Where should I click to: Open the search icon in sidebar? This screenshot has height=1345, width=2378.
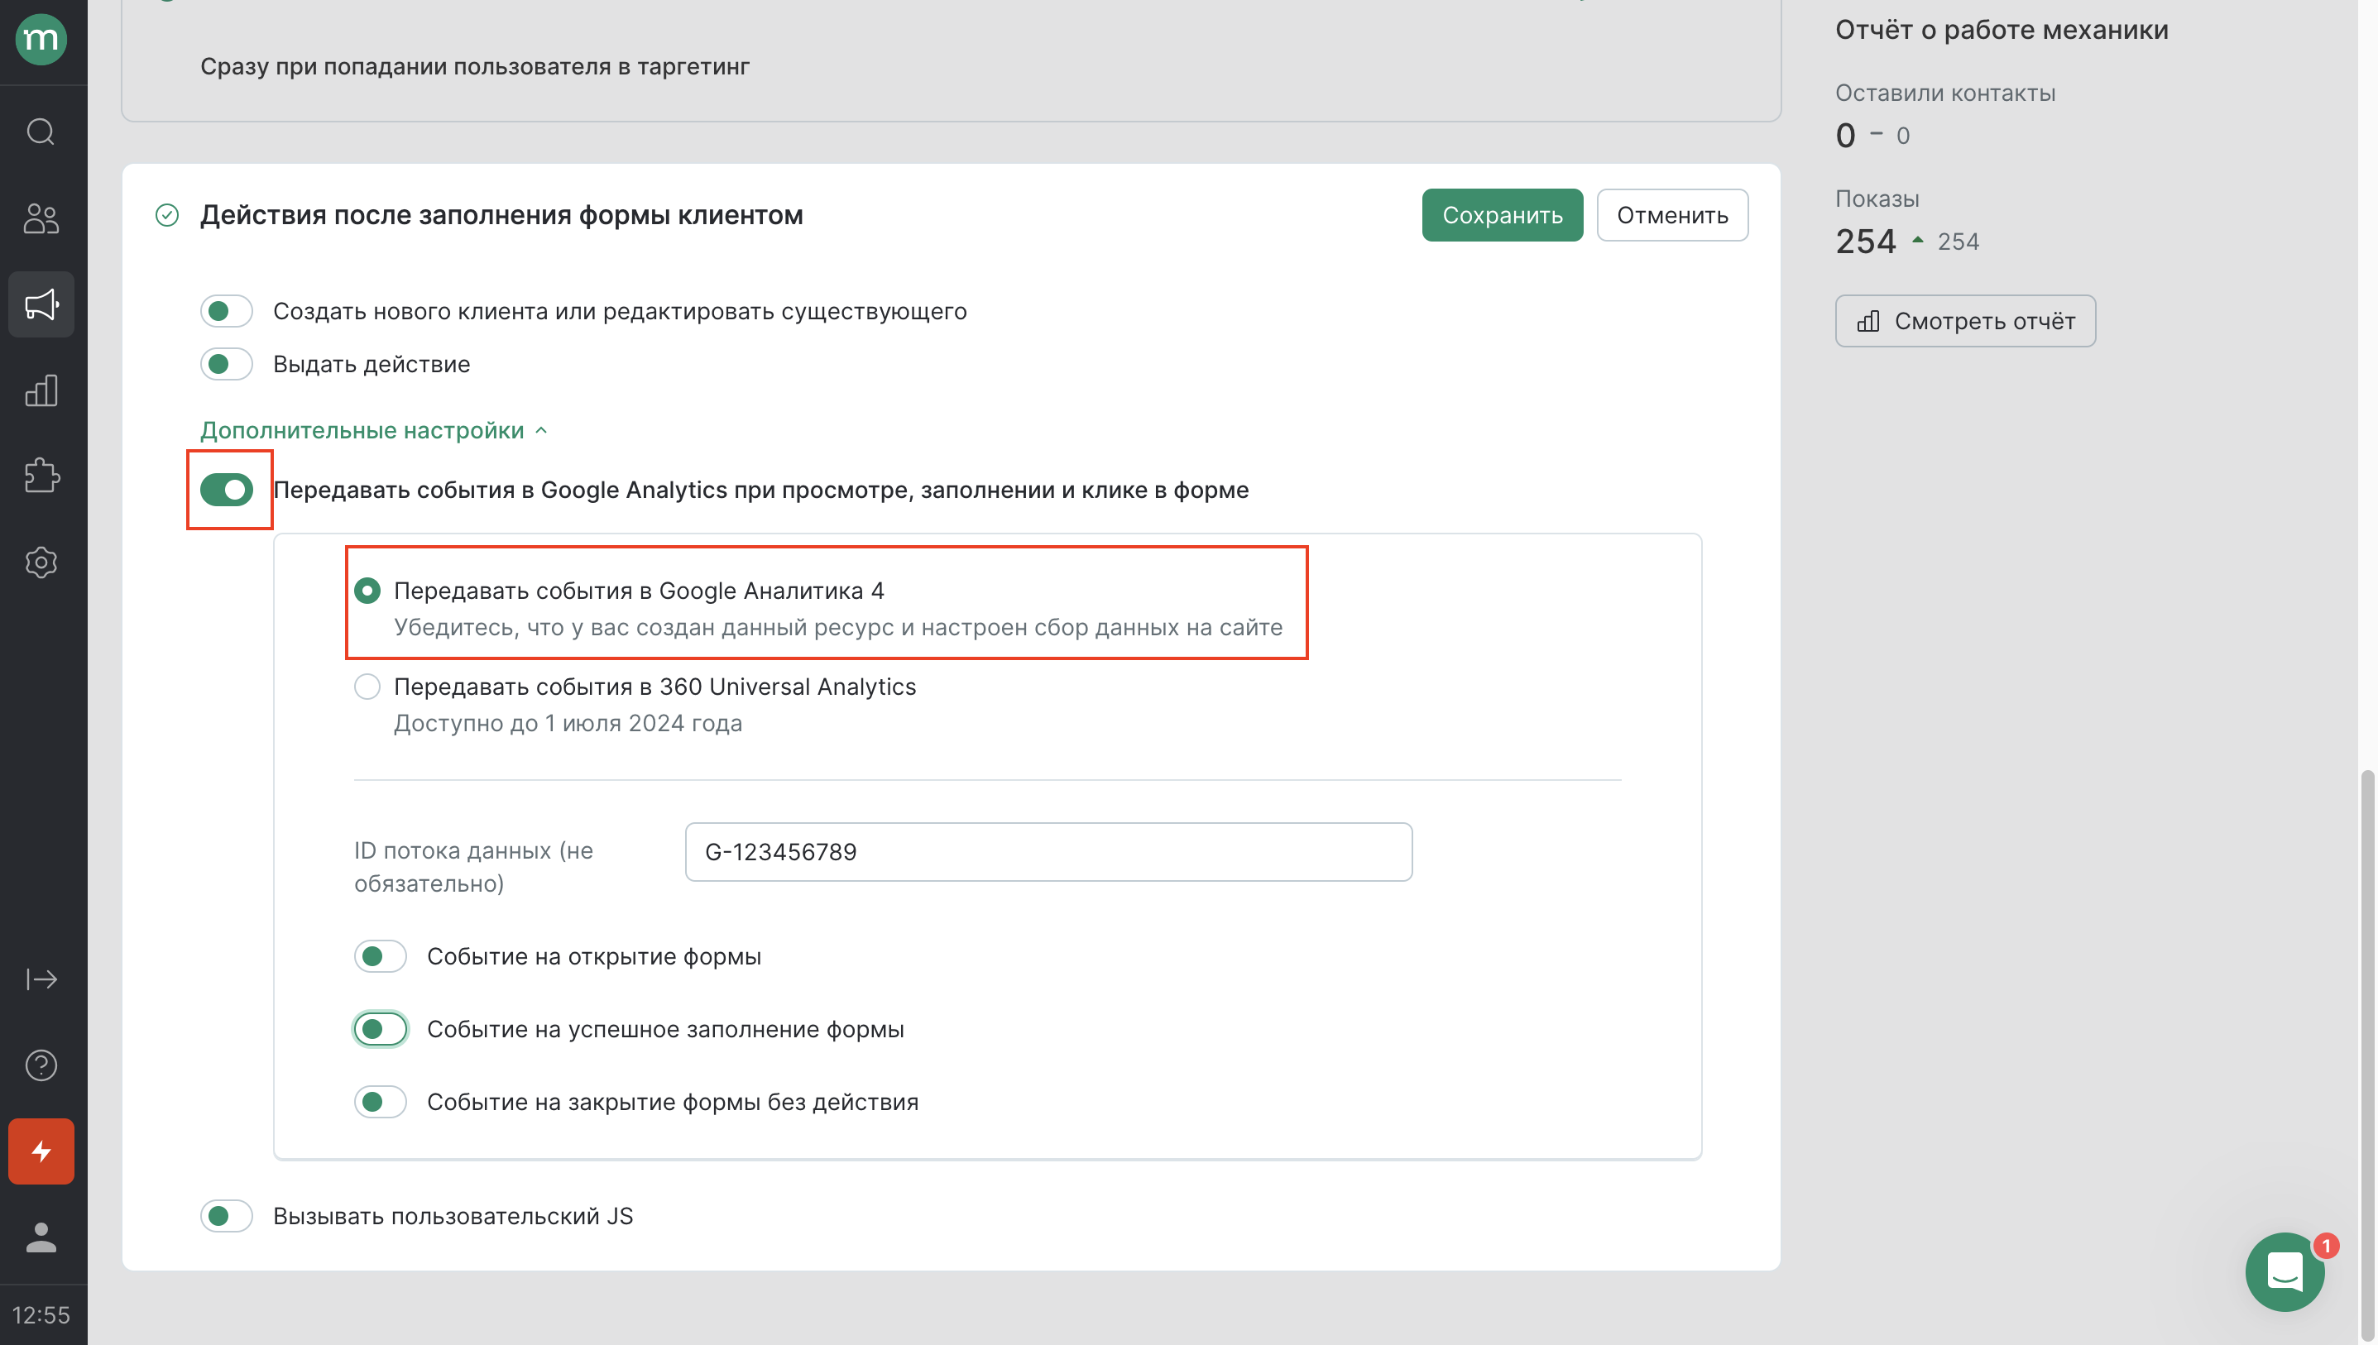[41, 132]
